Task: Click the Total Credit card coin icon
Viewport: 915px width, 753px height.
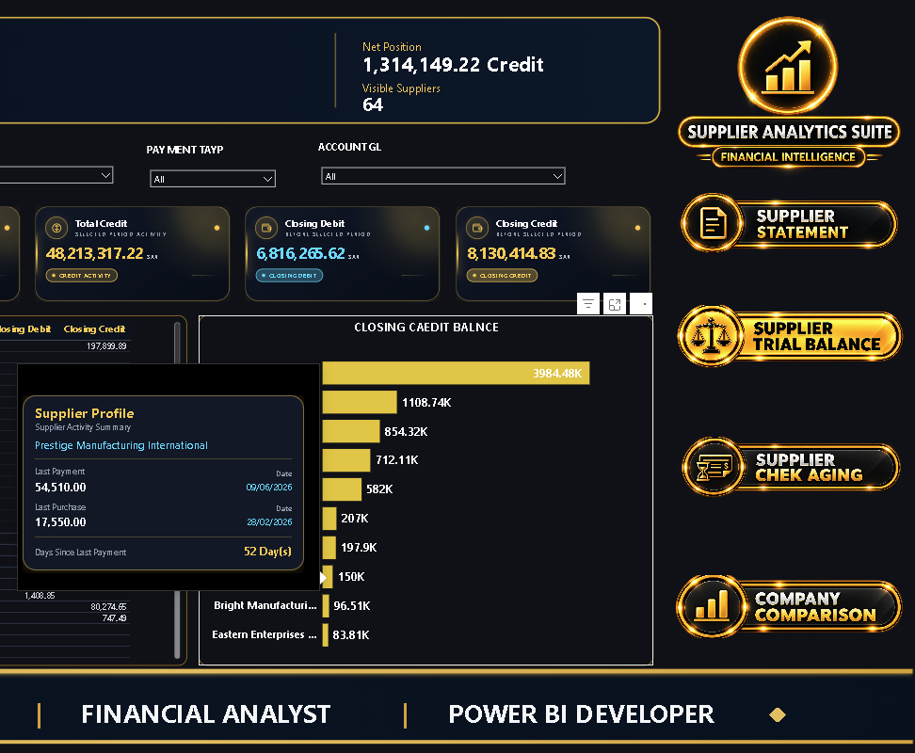Action: click(56, 228)
